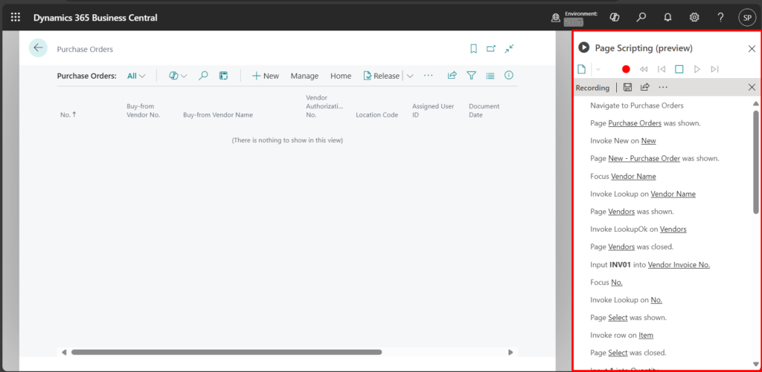Rewind script to the start

coord(644,69)
